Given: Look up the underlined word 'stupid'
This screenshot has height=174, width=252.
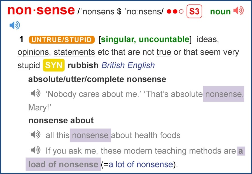Looking at the screenshot, I should click(29, 65).
